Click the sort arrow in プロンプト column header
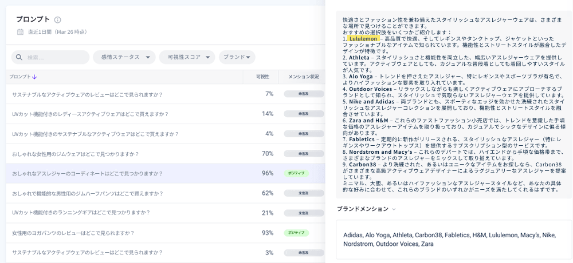The height and width of the screenshot is (263, 573). (34, 77)
